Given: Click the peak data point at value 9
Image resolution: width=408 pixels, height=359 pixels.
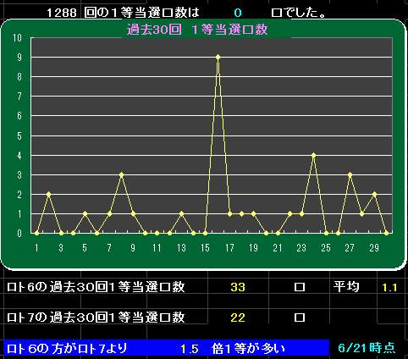Looking at the screenshot, I should pyautogui.click(x=218, y=57).
